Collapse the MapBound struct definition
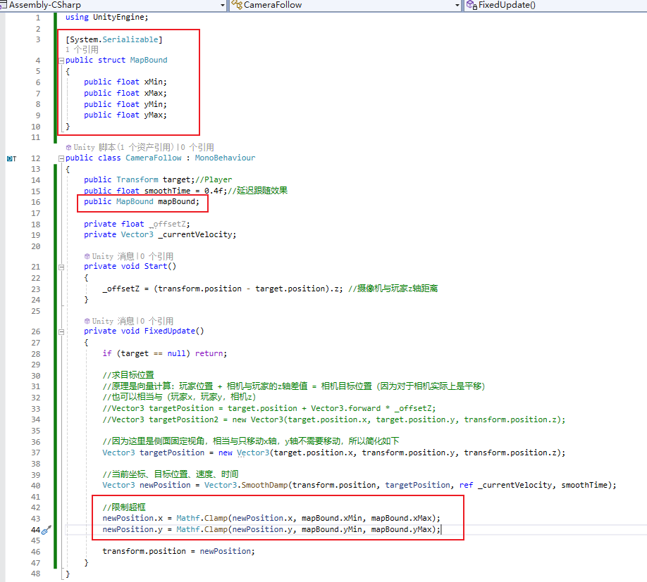This screenshot has width=647, height=582. click(61, 60)
